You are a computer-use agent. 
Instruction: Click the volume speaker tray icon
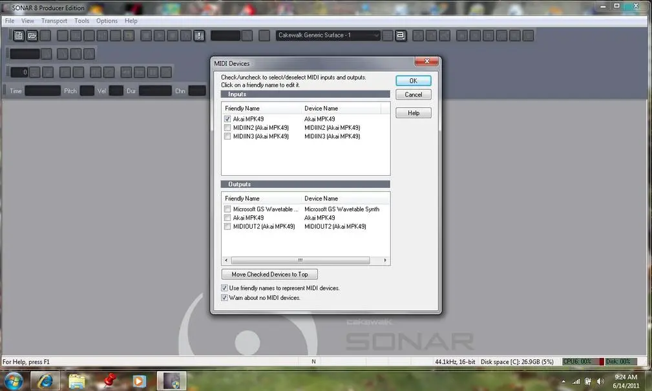pos(600,381)
